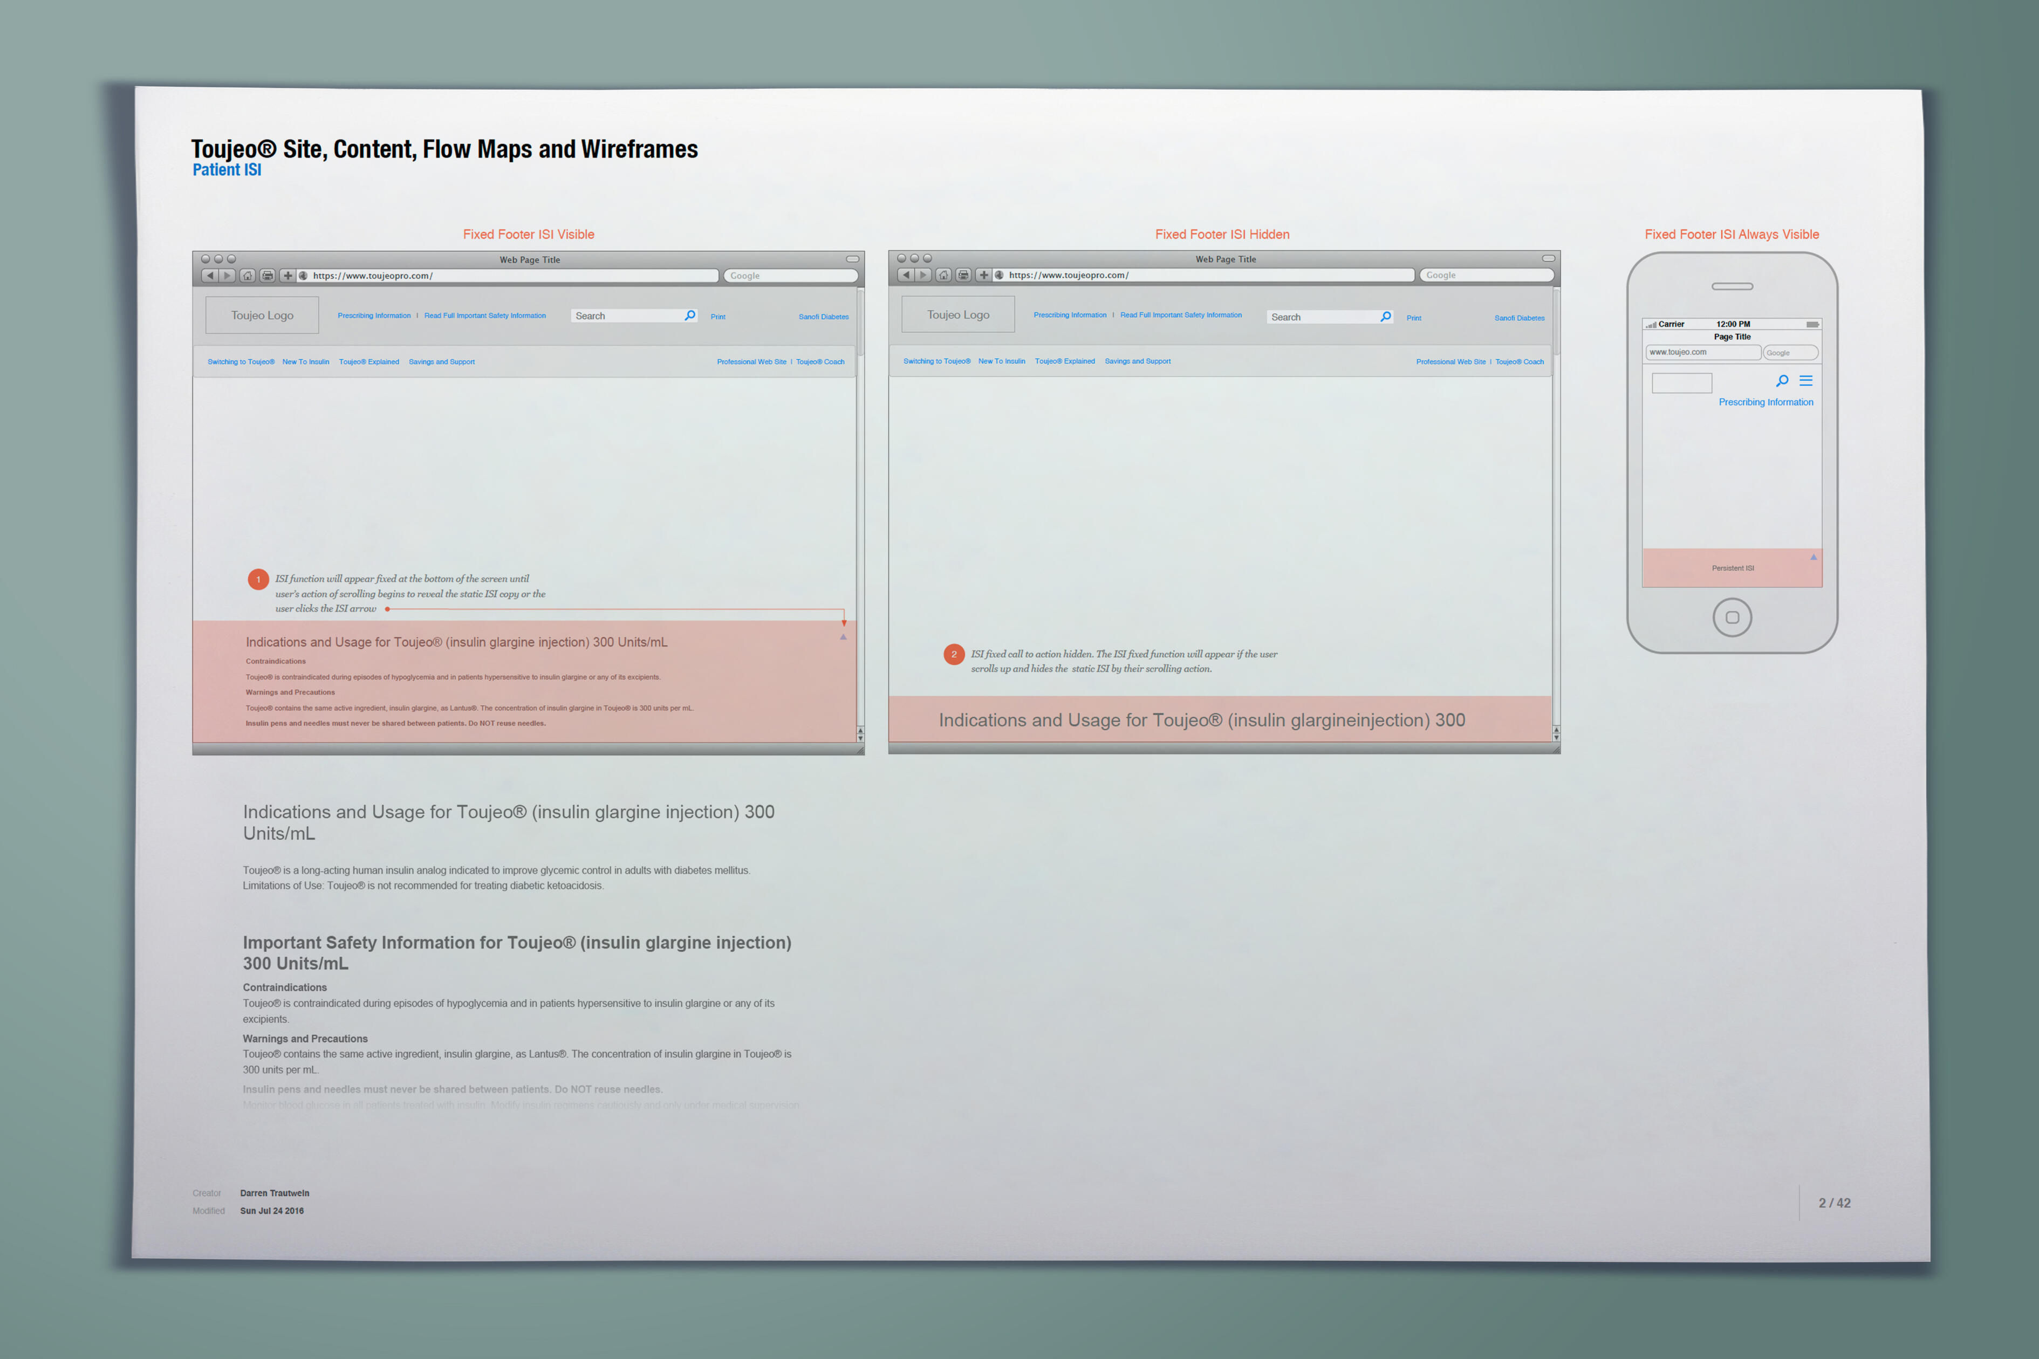Click the 2 / 42 page number
Viewport: 2039px width, 1359px height.
point(1835,1203)
